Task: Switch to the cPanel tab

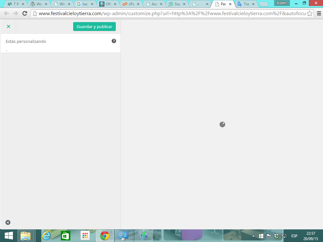Action: 130,4
